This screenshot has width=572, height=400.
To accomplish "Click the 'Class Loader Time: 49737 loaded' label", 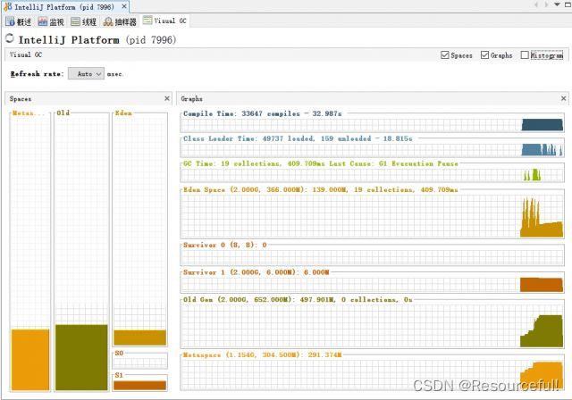I will pos(298,138).
